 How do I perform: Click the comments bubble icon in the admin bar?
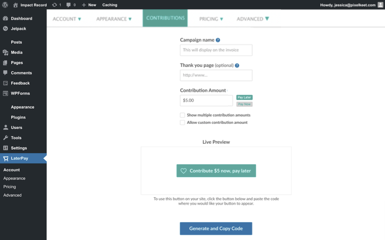(x=68, y=5)
